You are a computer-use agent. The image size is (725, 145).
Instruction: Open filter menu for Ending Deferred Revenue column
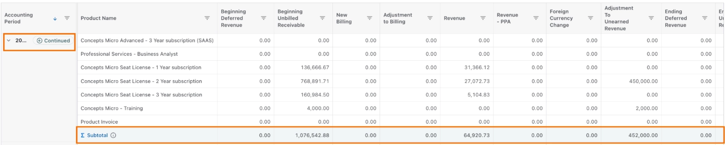(x=705, y=18)
